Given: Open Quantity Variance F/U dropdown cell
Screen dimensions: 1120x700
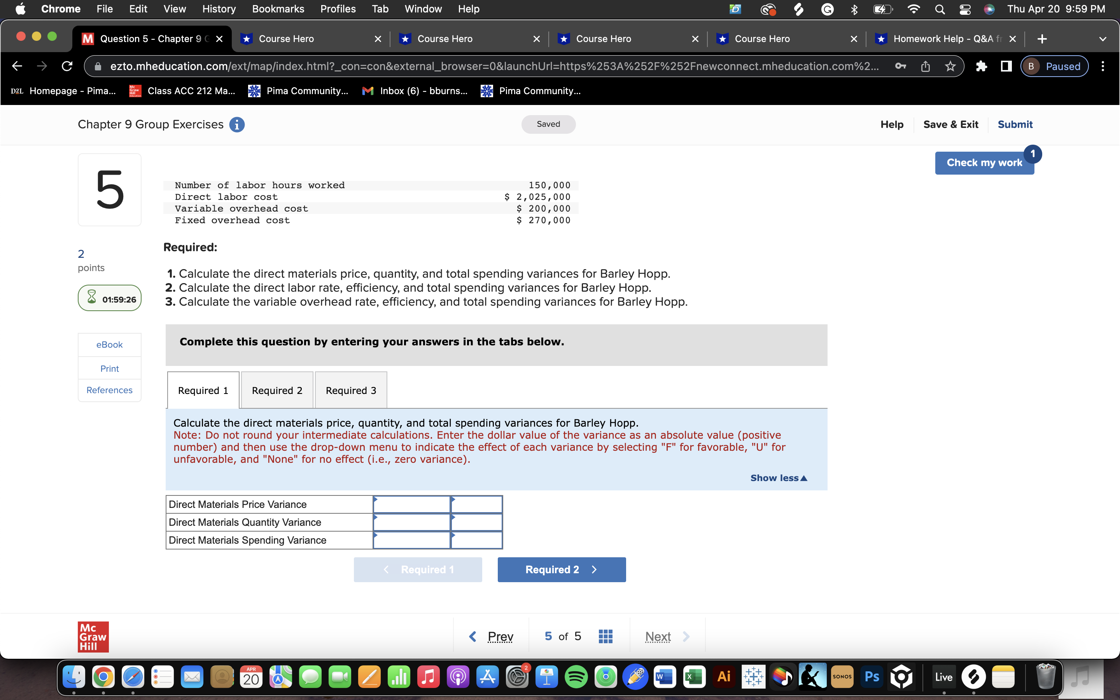Looking at the screenshot, I should [x=476, y=522].
